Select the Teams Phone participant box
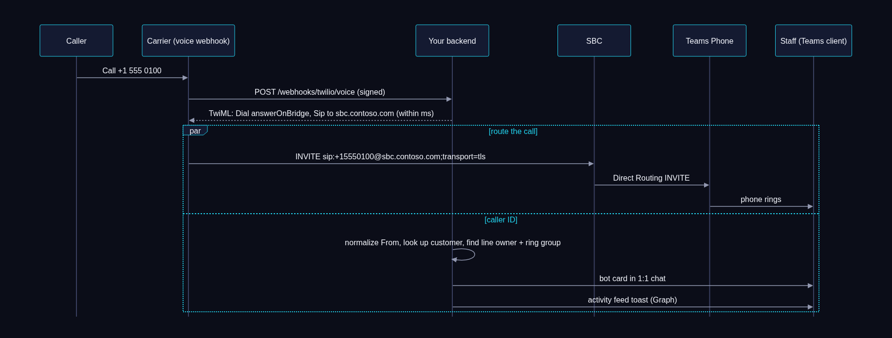 point(709,41)
